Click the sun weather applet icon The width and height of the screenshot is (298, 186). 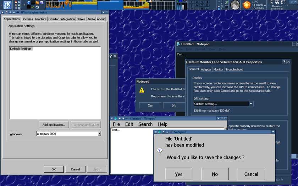[x=246, y=5]
